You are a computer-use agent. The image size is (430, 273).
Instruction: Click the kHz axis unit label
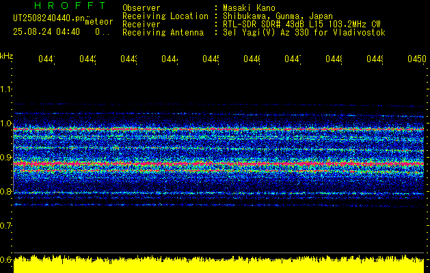(6, 56)
